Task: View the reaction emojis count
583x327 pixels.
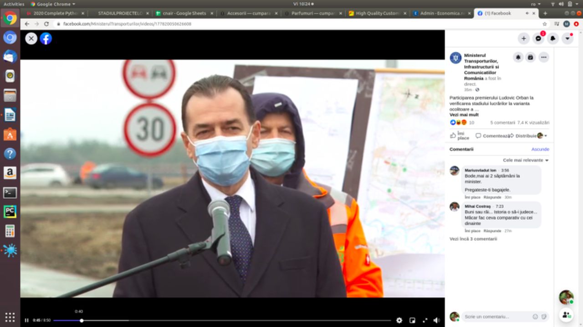Action: pyautogui.click(x=462, y=123)
